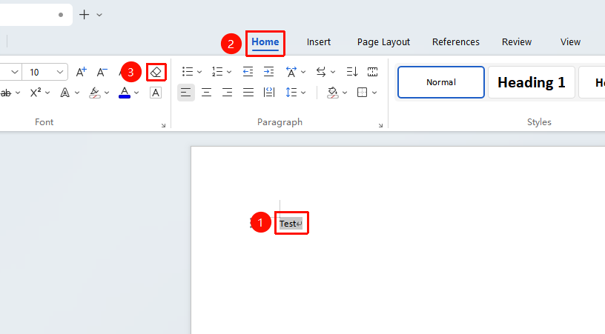Justify the paragraph text
Screen dimensions: 605x334
[248, 93]
